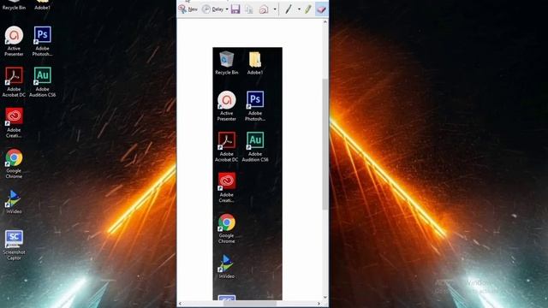Click the scroll down arrow in Snipping Tool
Image resolution: width=548 pixels, height=308 pixels.
[x=325, y=298]
